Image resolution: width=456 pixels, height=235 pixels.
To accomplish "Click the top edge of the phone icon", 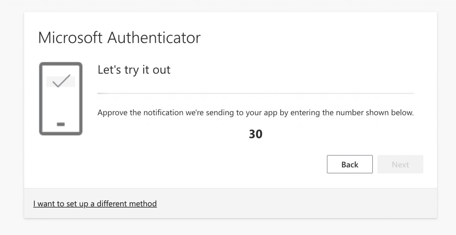I will point(61,63).
